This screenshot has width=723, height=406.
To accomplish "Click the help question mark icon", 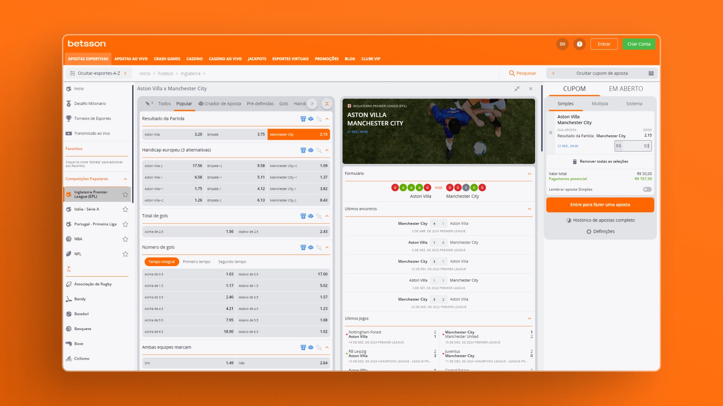I will click(580, 44).
